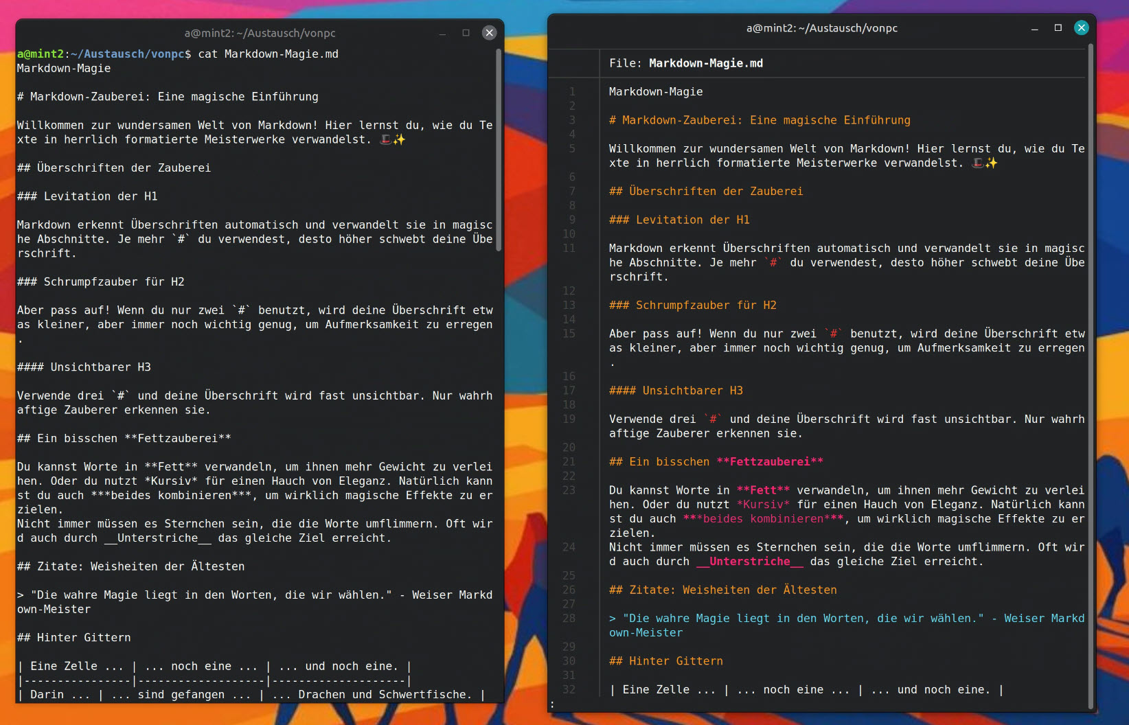Click the sparkles emoji in right terminal
1129x725 pixels.
pos(991,163)
